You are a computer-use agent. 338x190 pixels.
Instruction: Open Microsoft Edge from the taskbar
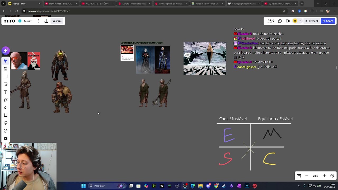[x=193, y=186]
